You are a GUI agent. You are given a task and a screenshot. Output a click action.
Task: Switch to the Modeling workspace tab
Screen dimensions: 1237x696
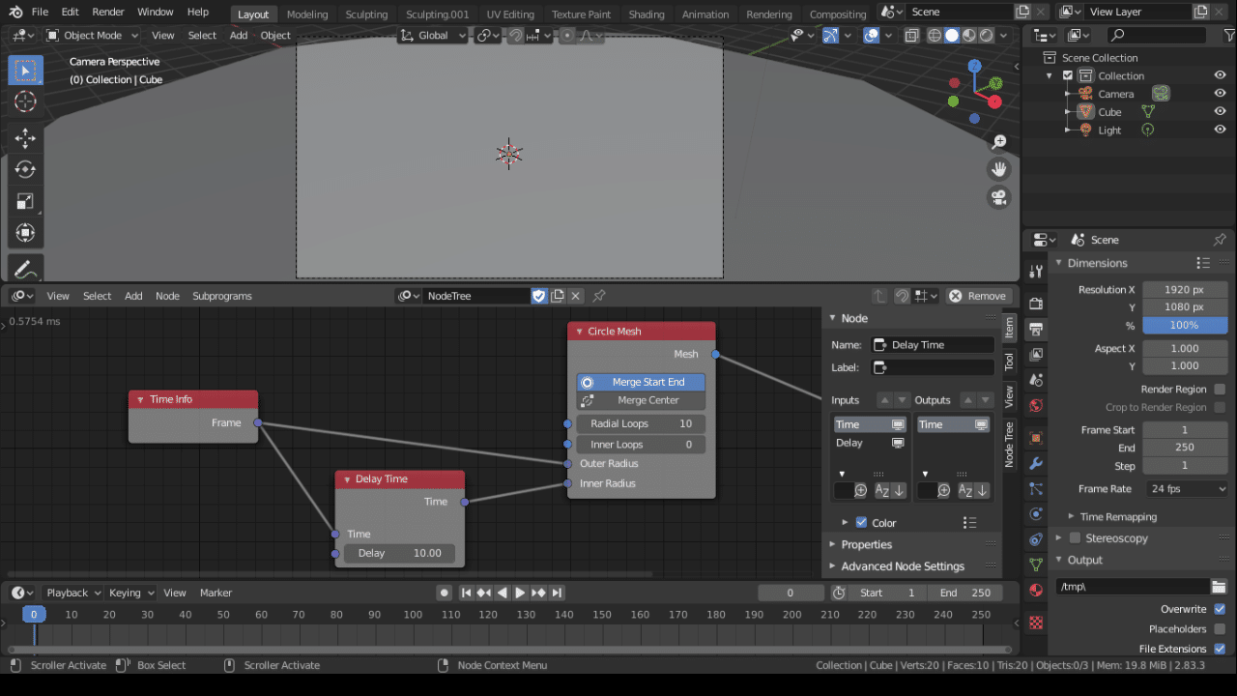tap(307, 14)
